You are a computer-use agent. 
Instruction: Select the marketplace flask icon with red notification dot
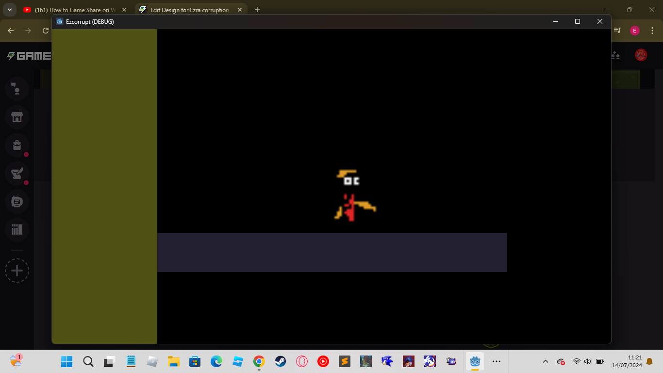click(x=17, y=173)
